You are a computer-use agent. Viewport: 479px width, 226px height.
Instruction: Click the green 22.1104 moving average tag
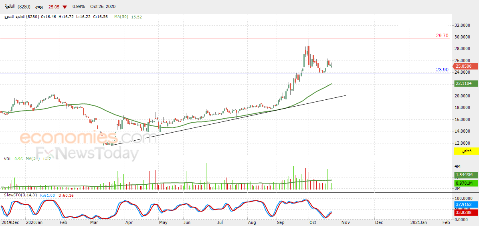[x=463, y=83]
